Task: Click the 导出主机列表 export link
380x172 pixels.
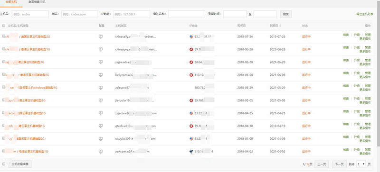Action: click(x=365, y=14)
